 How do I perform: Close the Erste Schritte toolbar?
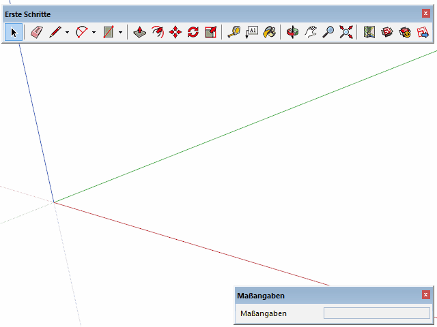coord(426,14)
